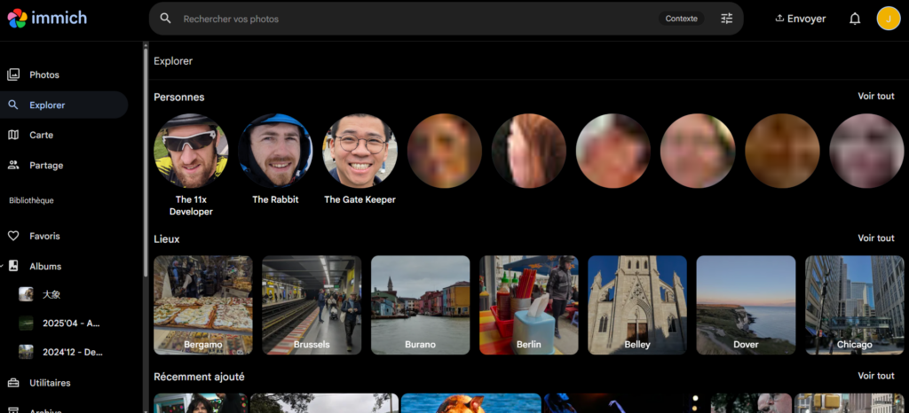Open the Berlin place thumbnail
Image resolution: width=909 pixels, height=413 pixels.
pos(529,305)
